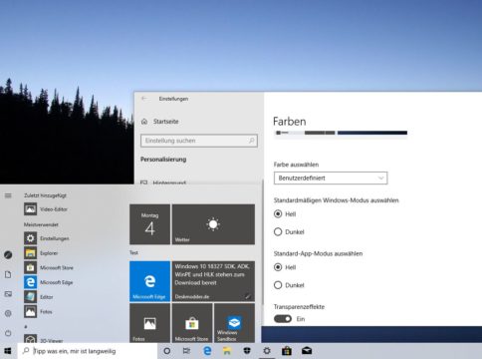Select Hell for Windows-Modus
482x359 pixels.
coord(278,213)
